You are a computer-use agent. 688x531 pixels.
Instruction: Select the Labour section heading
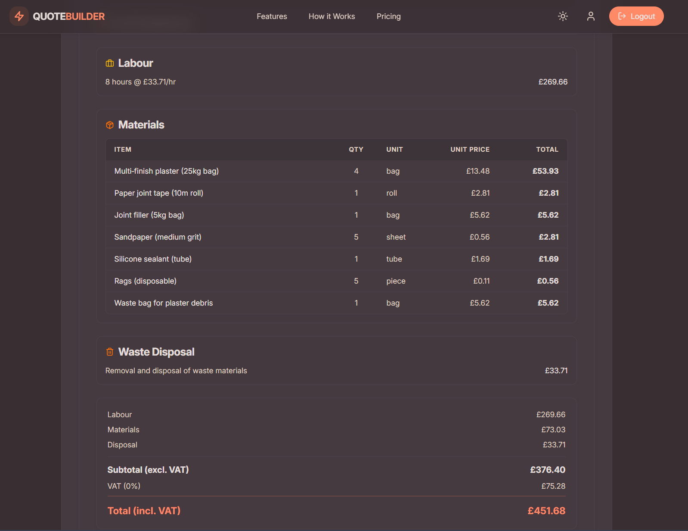tap(136, 63)
